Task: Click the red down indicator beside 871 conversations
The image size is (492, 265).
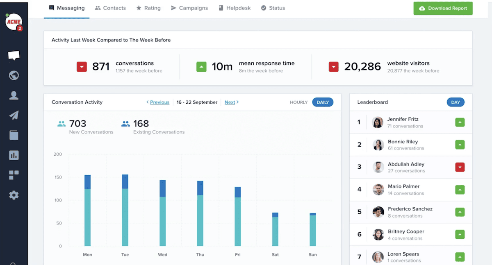Action: (x=82, y=67)
